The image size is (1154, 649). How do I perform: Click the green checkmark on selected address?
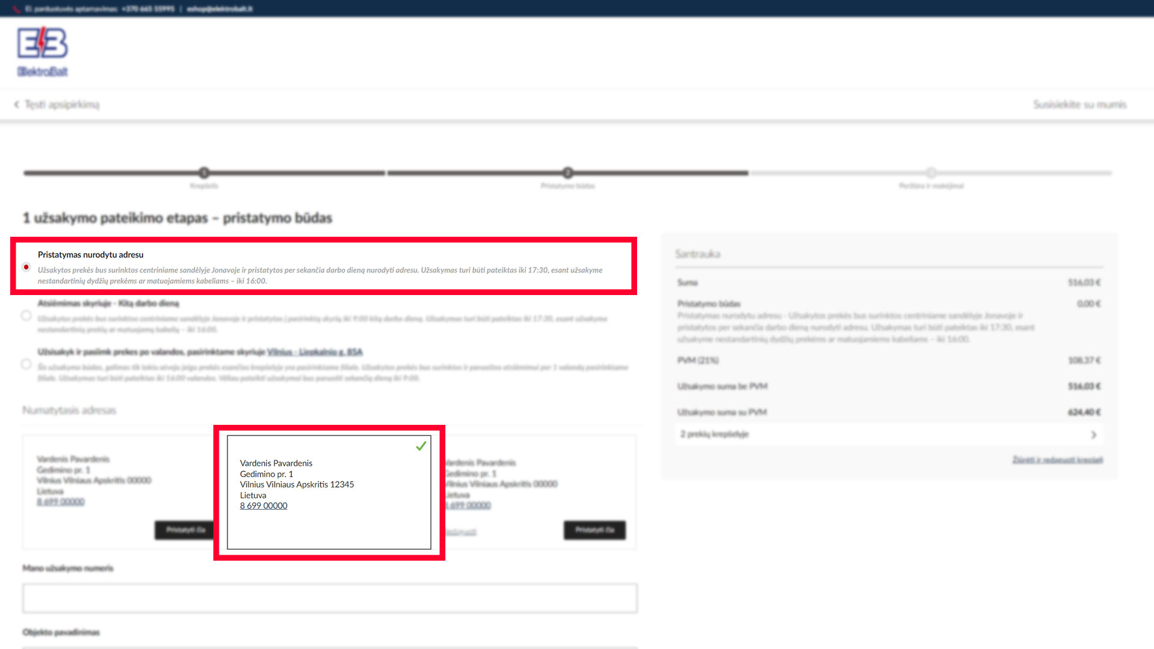point(421,446)
